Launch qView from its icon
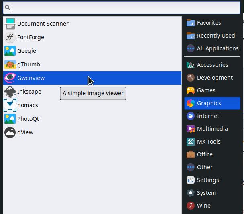Screen dimensions: 244x214 coord(10,132)
